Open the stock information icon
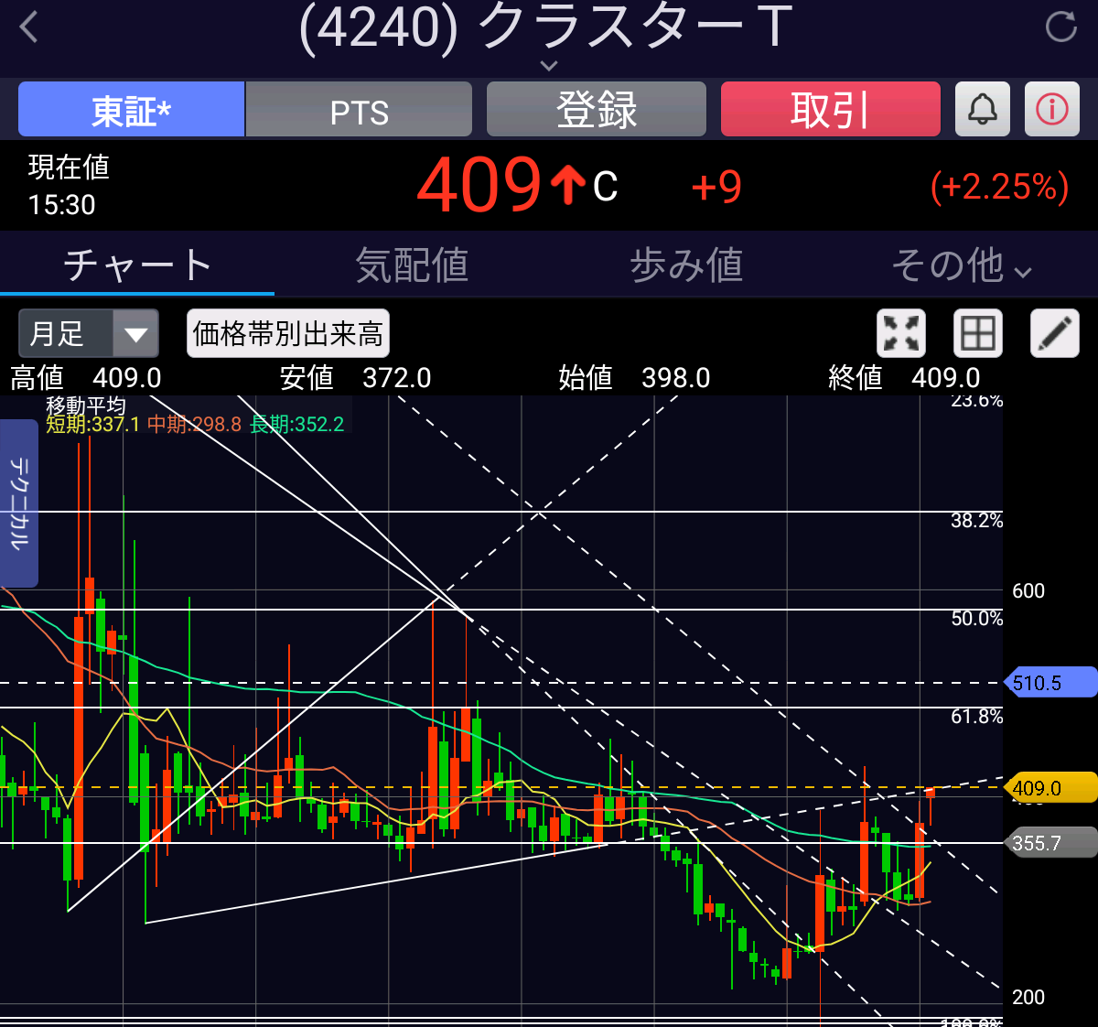Viewport: 1098px width, 1027px height. (x=1051, y=109)
